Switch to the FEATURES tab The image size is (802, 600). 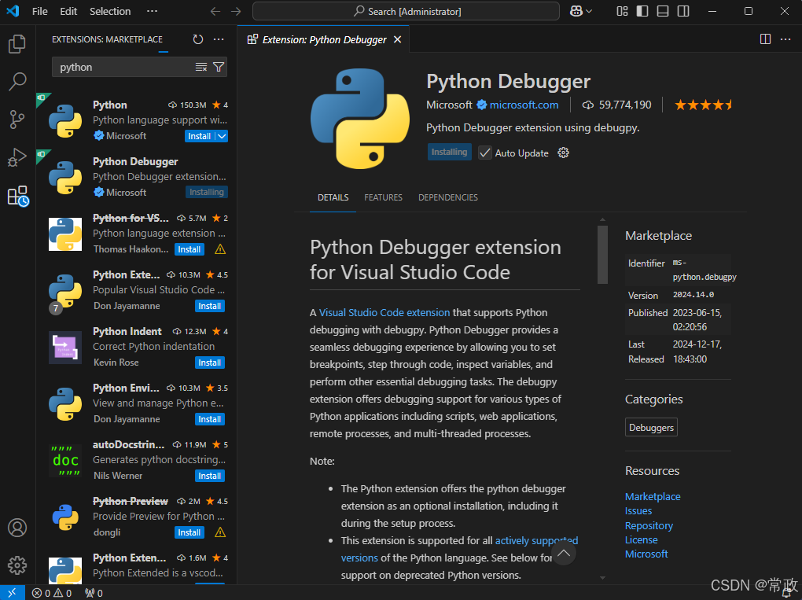click(x=383, y=197)
